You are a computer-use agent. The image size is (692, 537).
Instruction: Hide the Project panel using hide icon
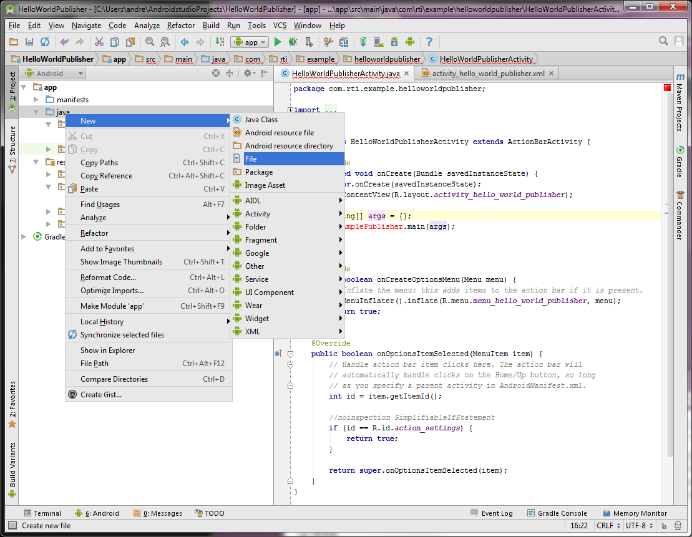(x=265, y=73)
